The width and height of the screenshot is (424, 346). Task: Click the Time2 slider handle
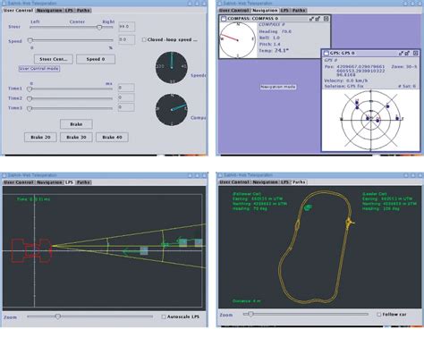click(x=30, y=98)
